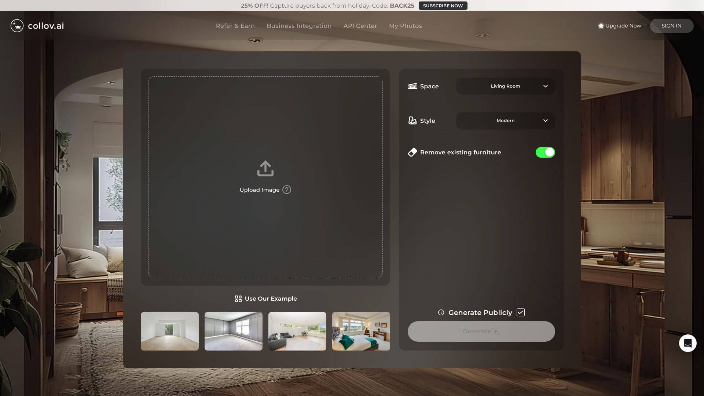Click the Use Our Example grid icon
The image size is (704, 396).
point(238,299)
